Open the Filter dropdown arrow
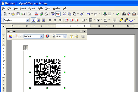Viewport: 138px width, 92px height. click(x=20, y=36)
